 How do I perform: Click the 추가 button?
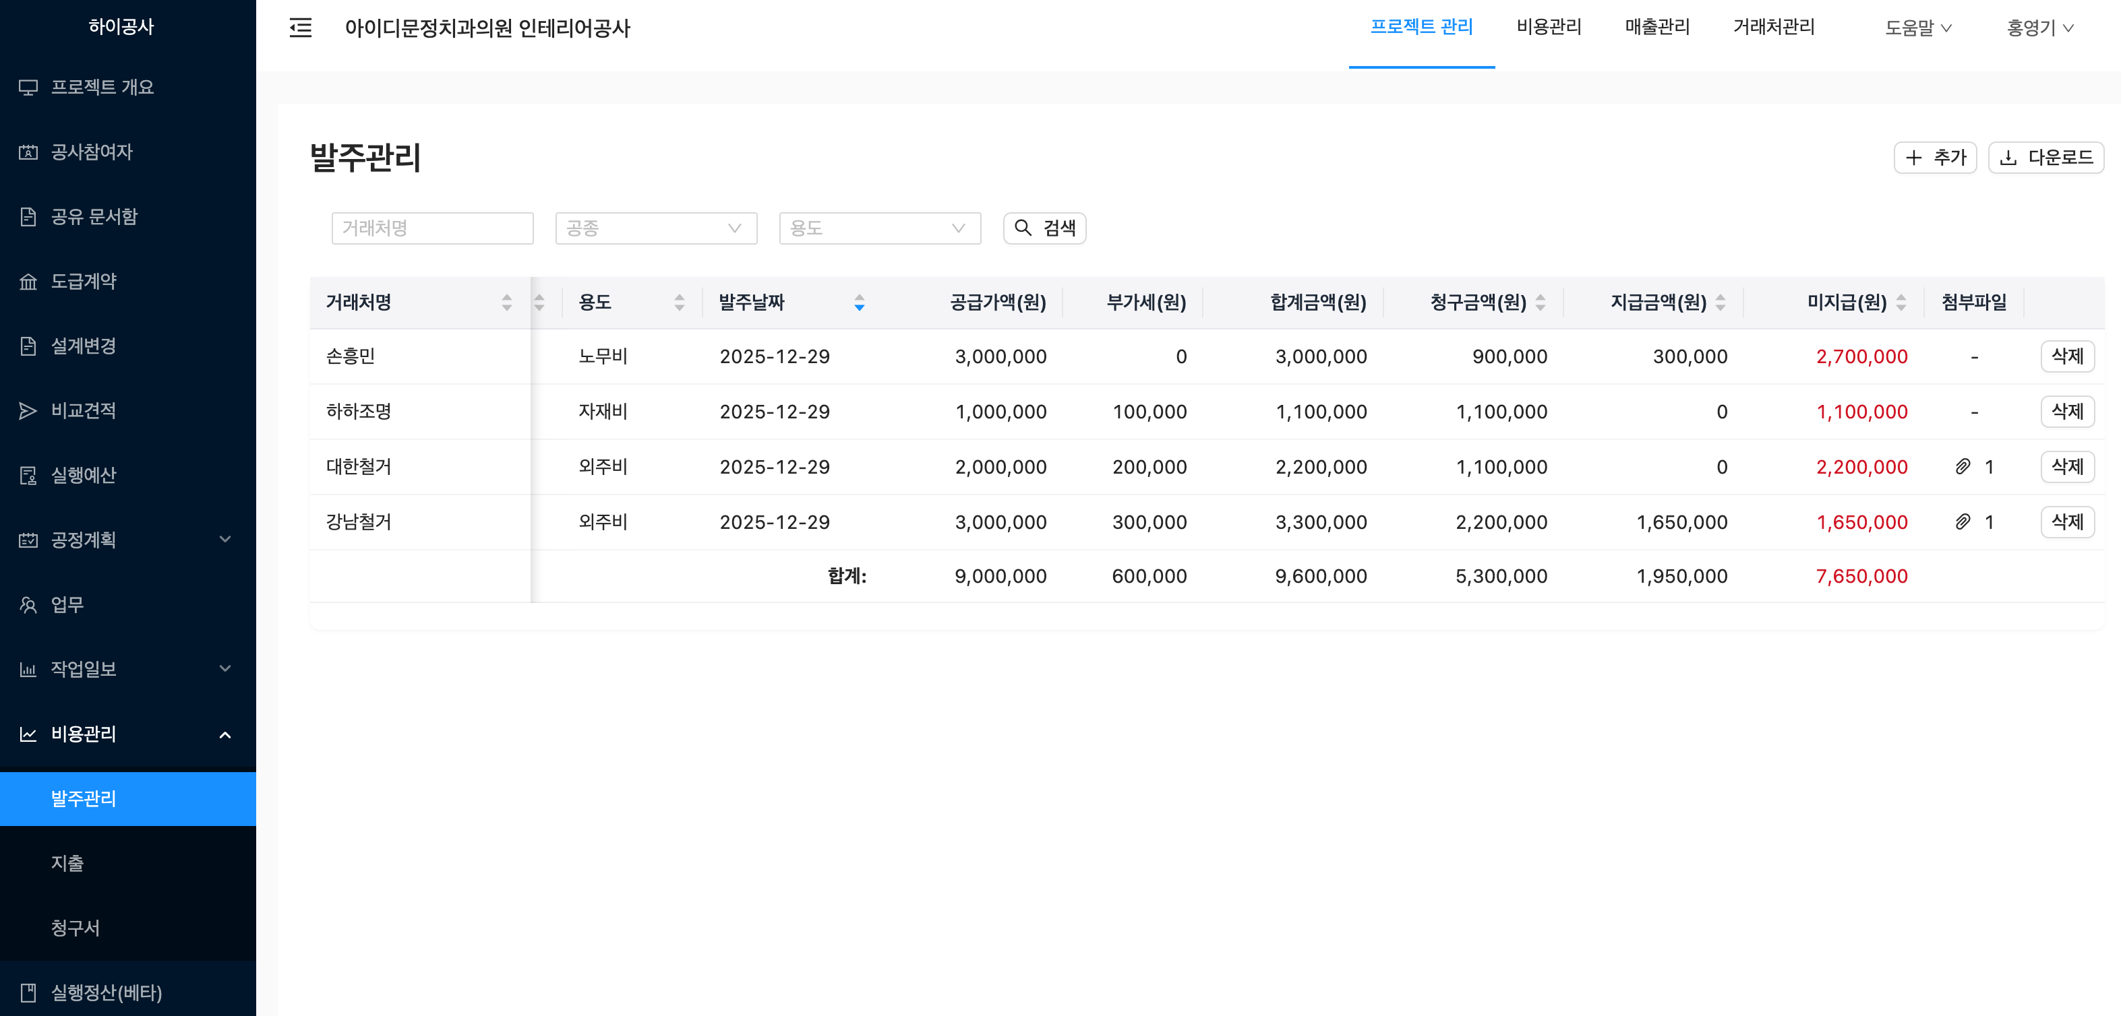pos(1934,157)
